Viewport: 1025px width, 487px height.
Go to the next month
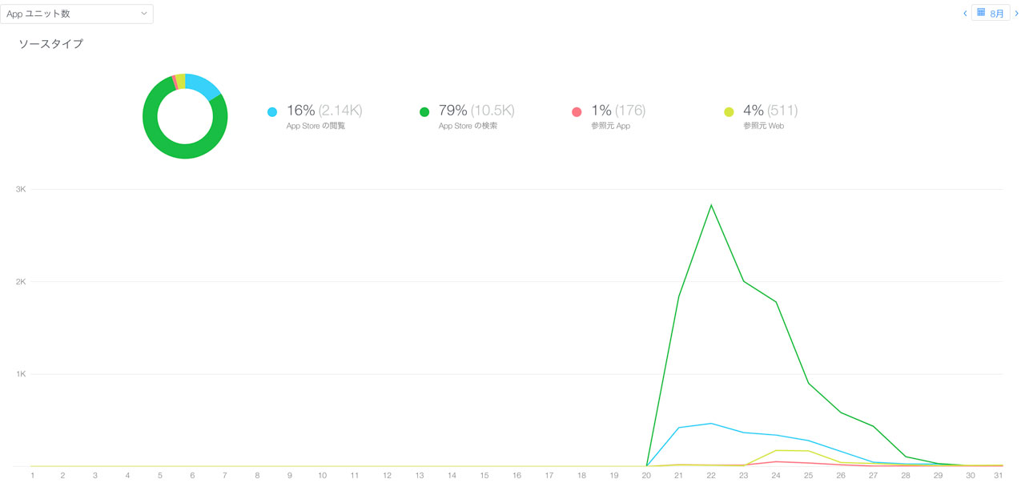click(1017, 14)
